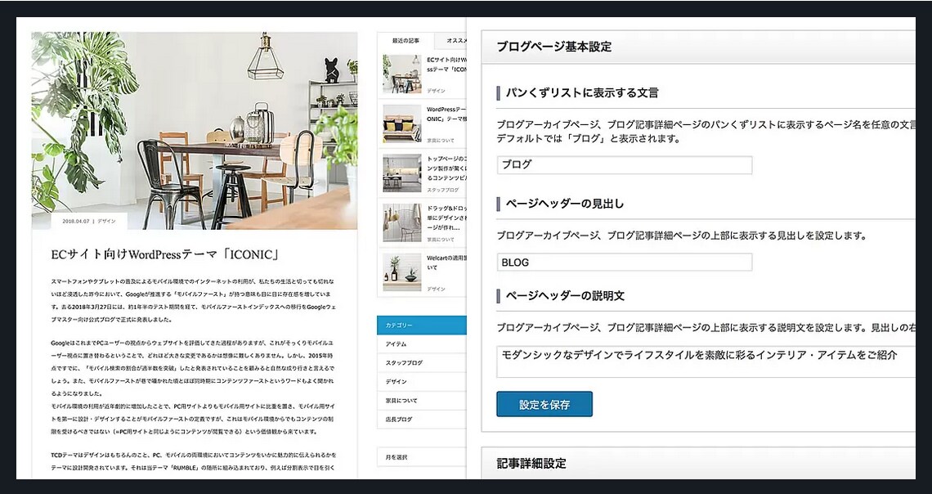The image size is (932, 494).
Task: Open the yellow cushion sofa post thumbnail
Action: 401,123
